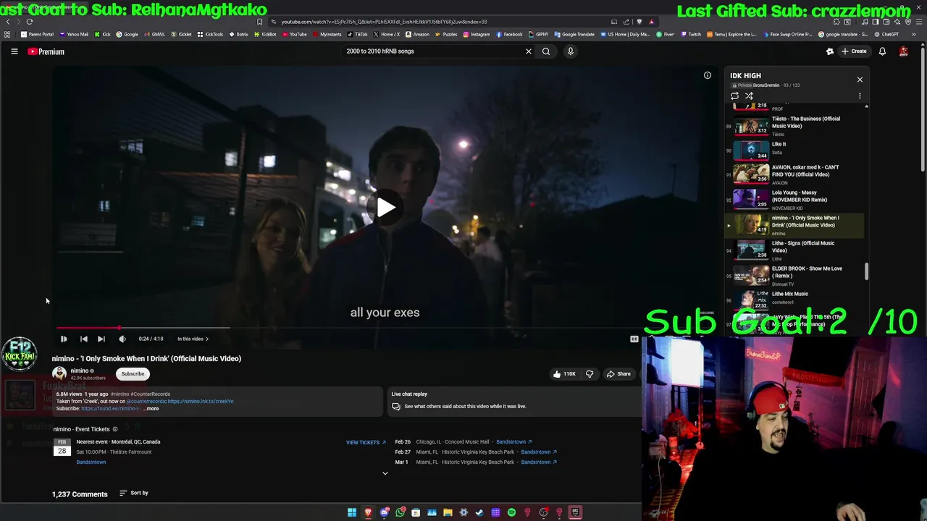Select 'Lola Young - Messy' playlist entry
The image size is (927, 521).
pyautogui.click(x=795, y=200)
